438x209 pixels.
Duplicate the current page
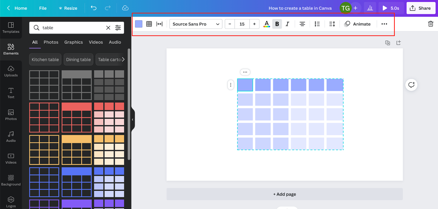tap(388, 43)
